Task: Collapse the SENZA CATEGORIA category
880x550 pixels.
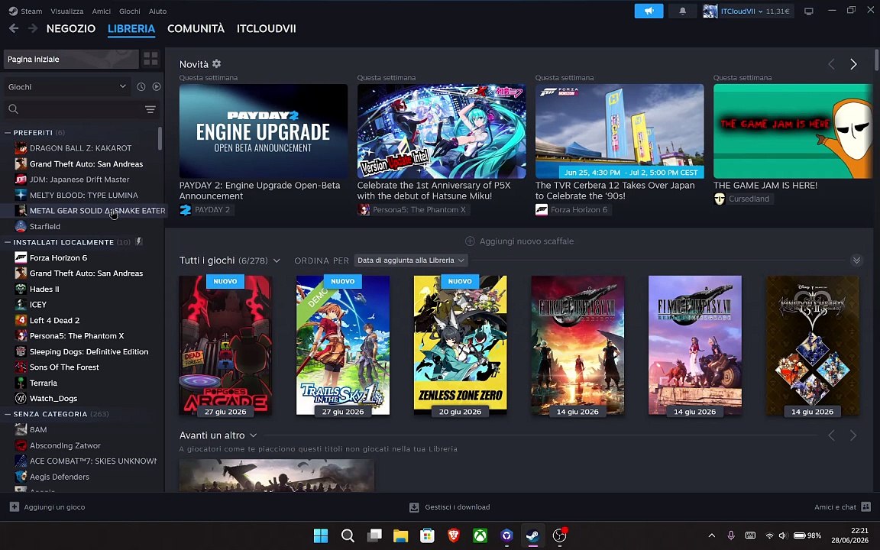Action: tap(8, 413)
